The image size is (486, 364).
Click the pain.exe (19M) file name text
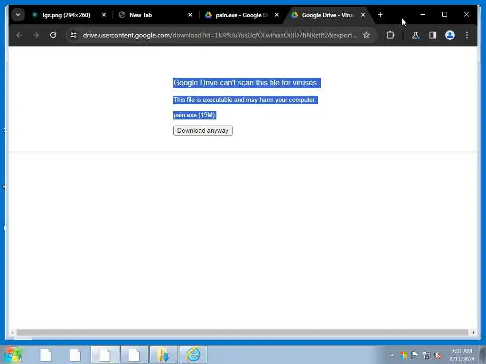(x=194, y=115)
